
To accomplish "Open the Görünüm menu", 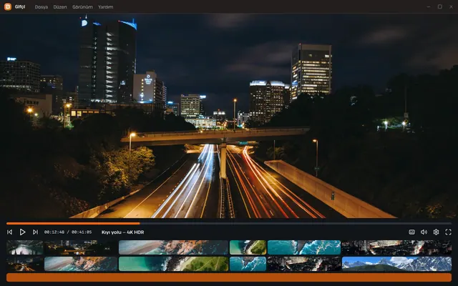I will tap(82, 7).
